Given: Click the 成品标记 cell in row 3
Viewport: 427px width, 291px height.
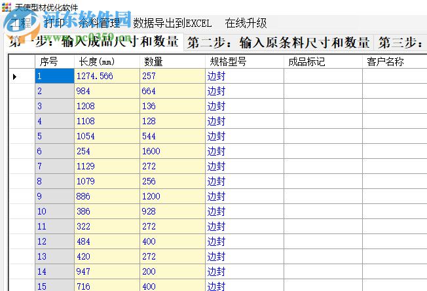Looking at the screenshot, I should tap(324, 106).
